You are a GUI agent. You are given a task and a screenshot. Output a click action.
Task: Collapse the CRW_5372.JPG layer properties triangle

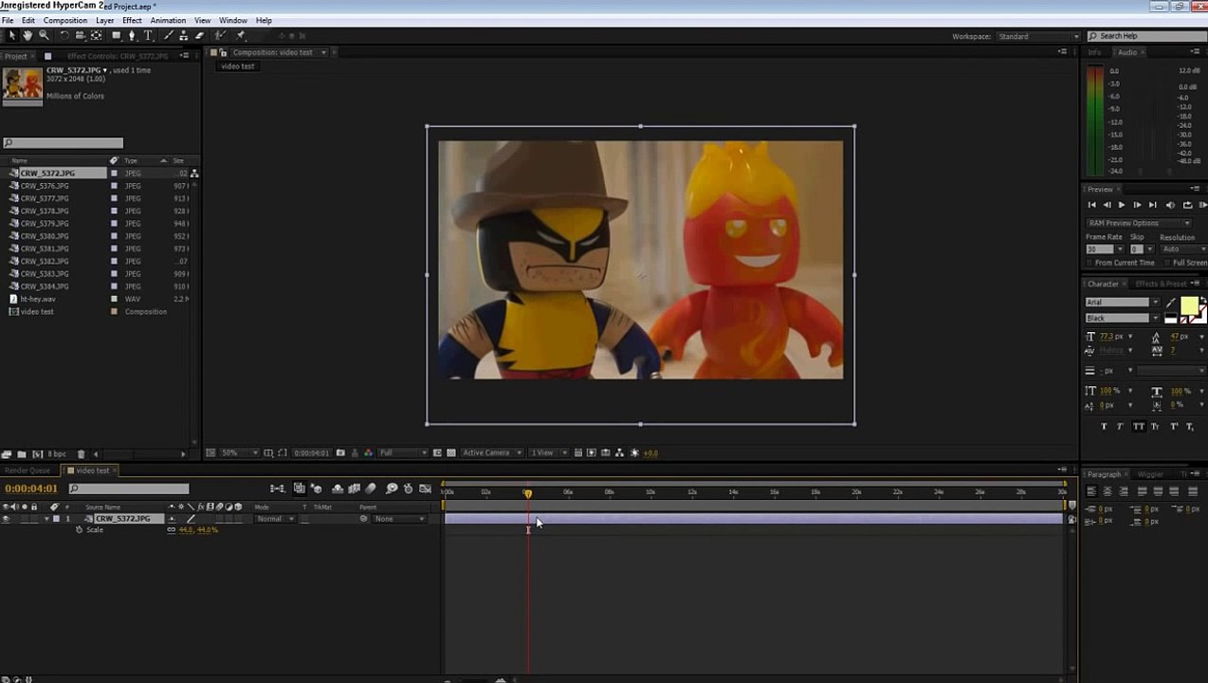pos(46,519)
